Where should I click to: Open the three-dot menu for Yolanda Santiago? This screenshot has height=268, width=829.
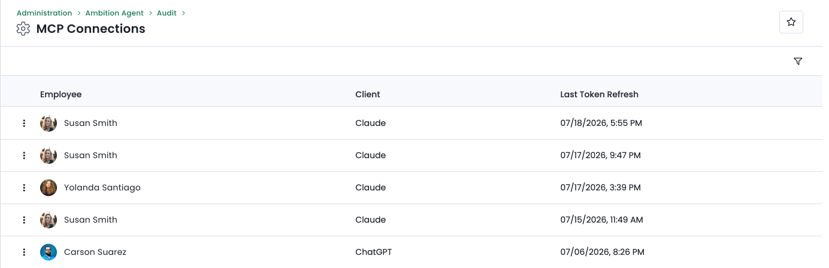pyautogui.click(x=24, y=187)
